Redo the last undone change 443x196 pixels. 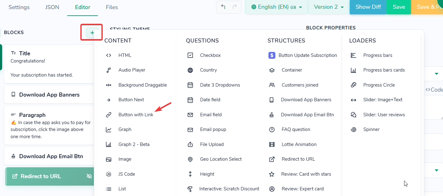(235, 7)
